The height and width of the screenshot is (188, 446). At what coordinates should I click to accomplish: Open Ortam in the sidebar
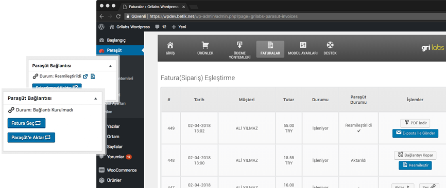(x=113, y=137)
